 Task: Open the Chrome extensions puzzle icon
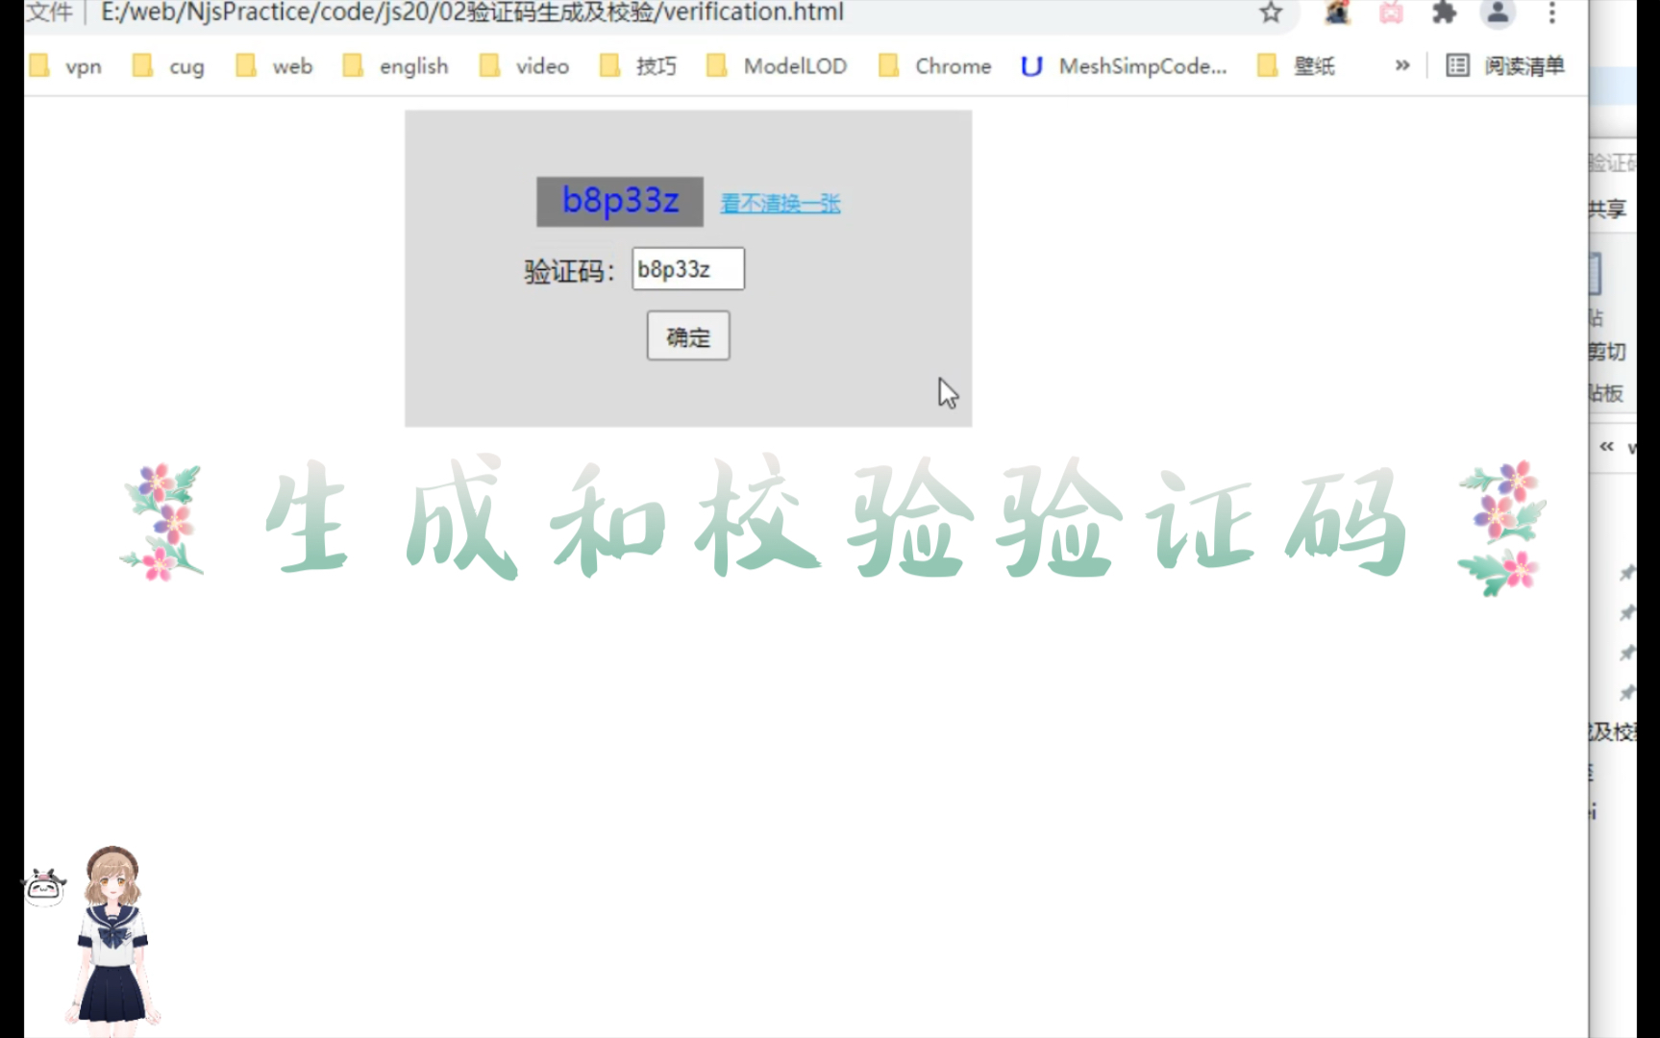tap(1444, 13)
